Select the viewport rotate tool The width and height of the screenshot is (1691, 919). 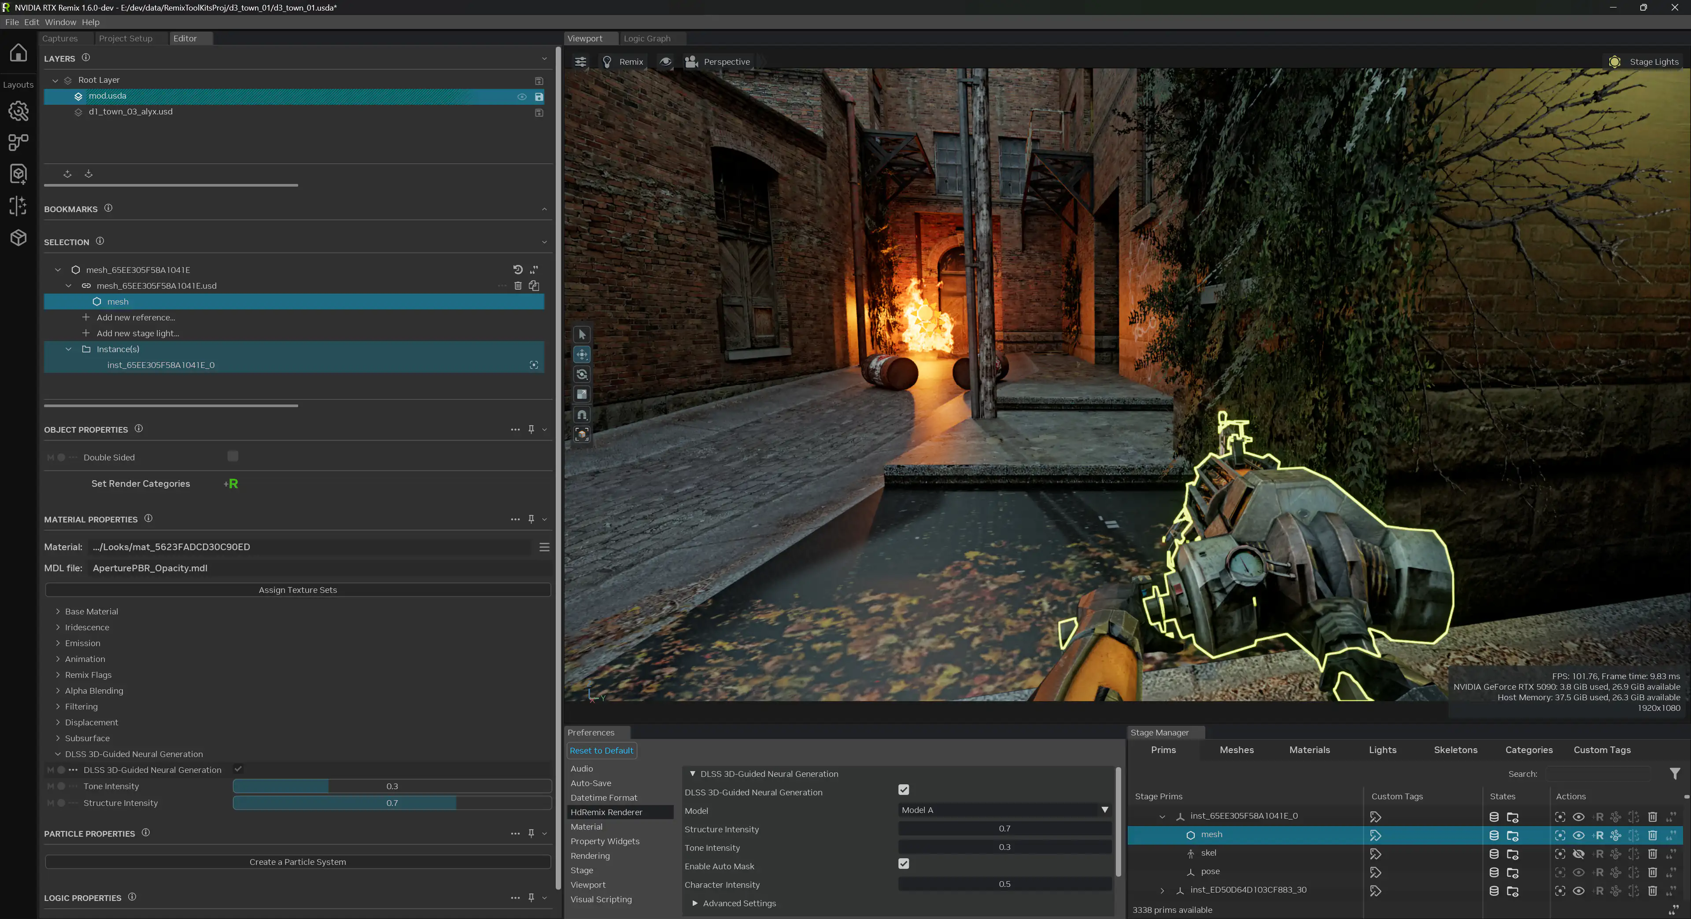[582, 375]
